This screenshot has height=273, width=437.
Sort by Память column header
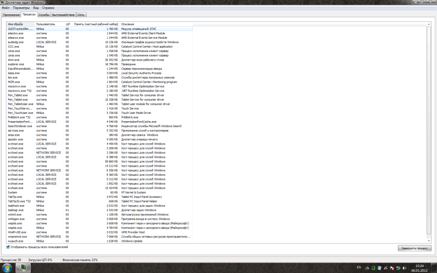pyautogui.click(x=96, y=24)
